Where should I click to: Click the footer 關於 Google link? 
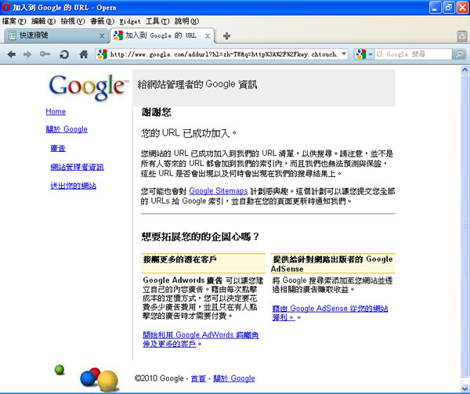233,378
